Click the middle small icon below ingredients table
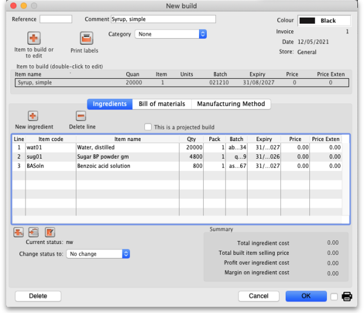Viewport: 364px width, 313px height. (34, 232)
